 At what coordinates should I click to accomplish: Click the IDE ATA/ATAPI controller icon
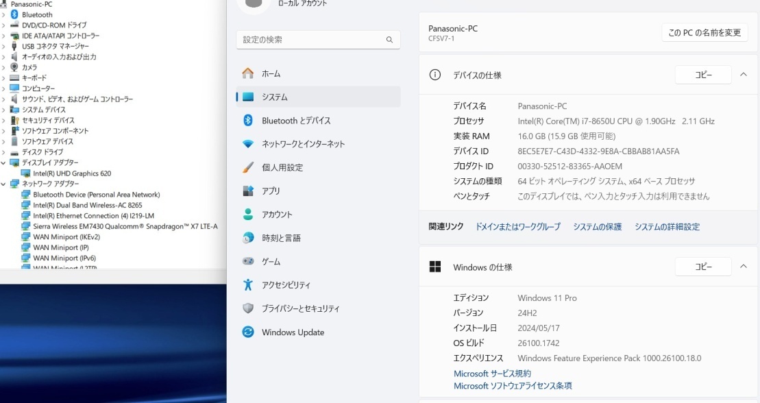(x=14, y=36)
